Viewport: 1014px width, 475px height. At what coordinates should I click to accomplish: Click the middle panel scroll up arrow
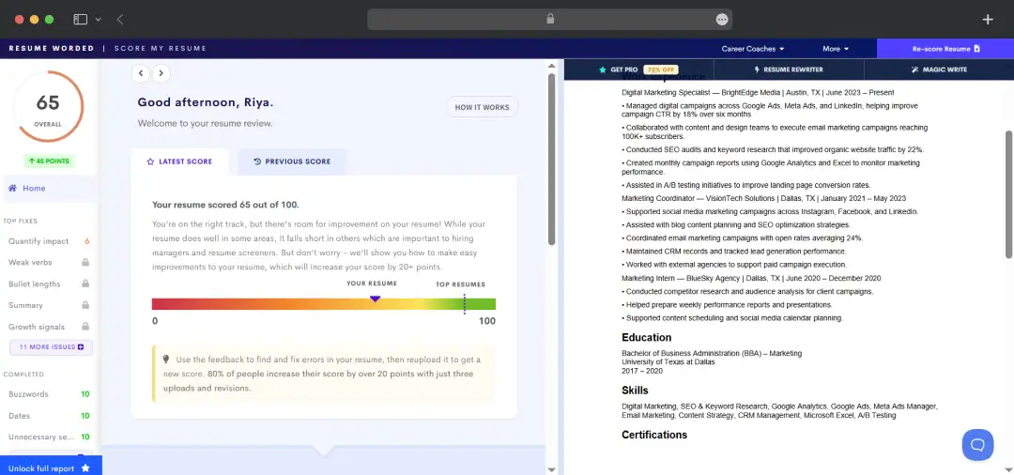(x=552, y=66)
